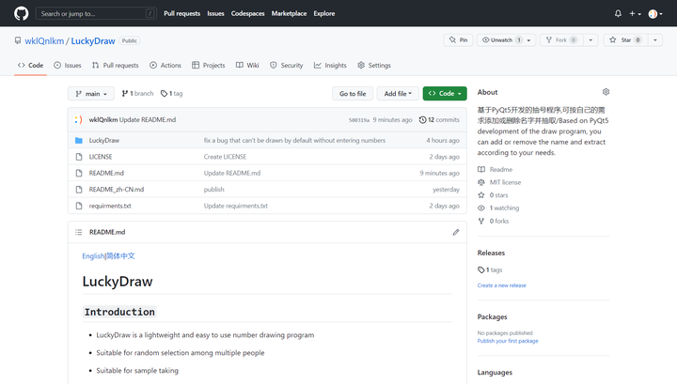677x384 pixels.
Task: Expand the main branch dropdown
Action: point(91,94)
